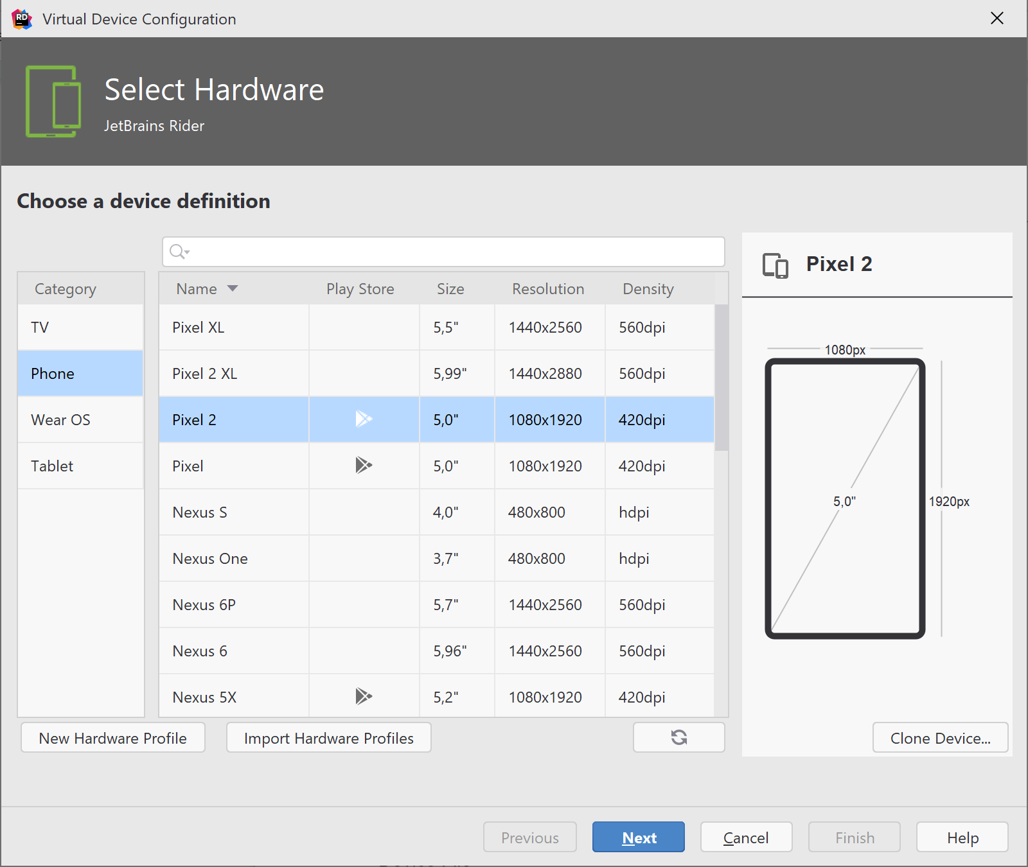Click the Clone Device... button
Screen dimensions: 1028x867
941,738
